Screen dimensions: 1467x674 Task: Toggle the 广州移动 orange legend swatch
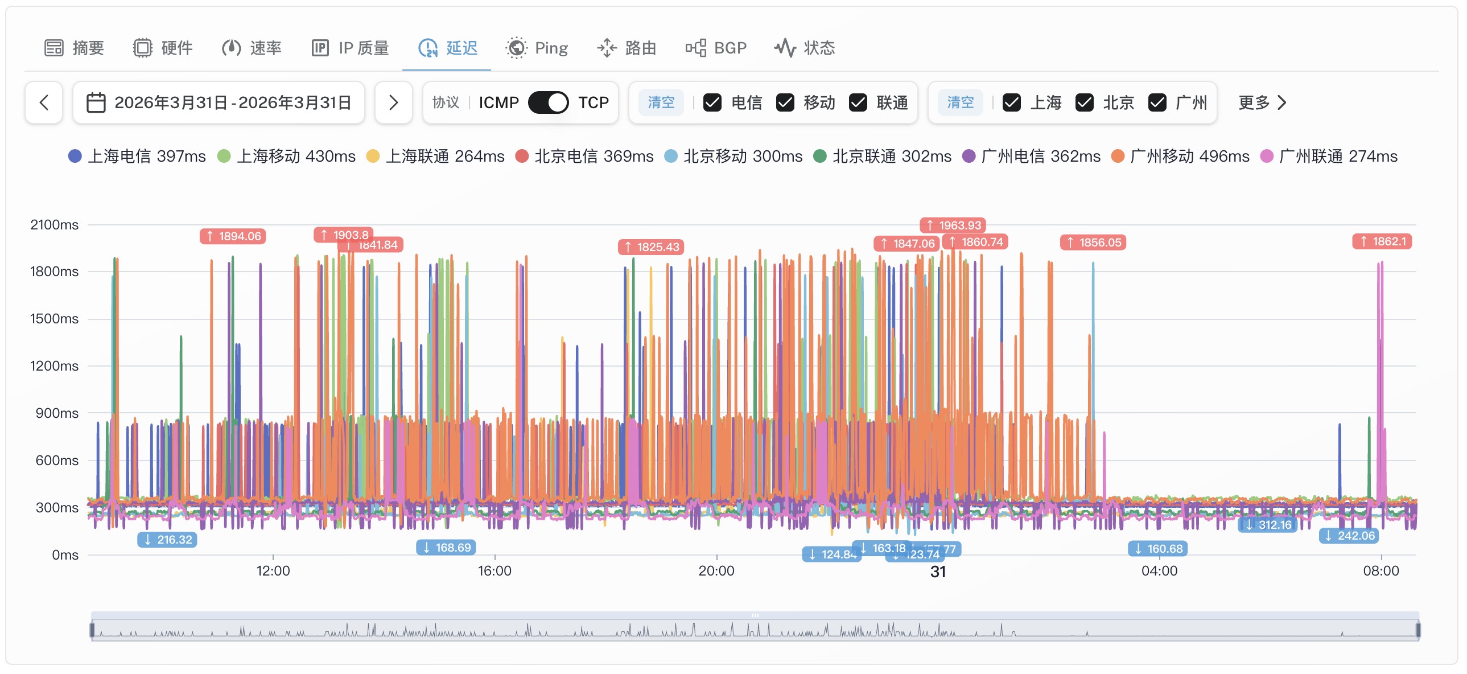point(1118,156)
